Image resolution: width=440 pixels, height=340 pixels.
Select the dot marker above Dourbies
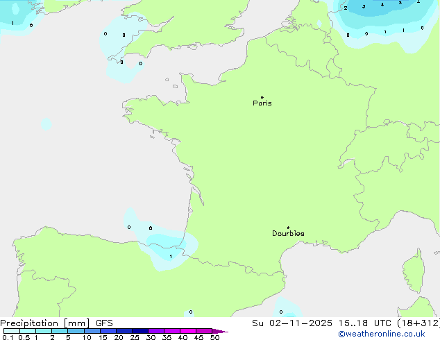tap(288, 228)
